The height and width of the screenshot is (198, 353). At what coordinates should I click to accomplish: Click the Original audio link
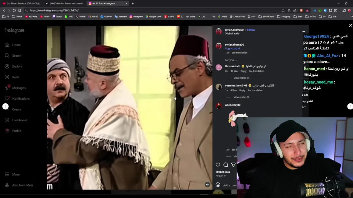click(232, 34)
